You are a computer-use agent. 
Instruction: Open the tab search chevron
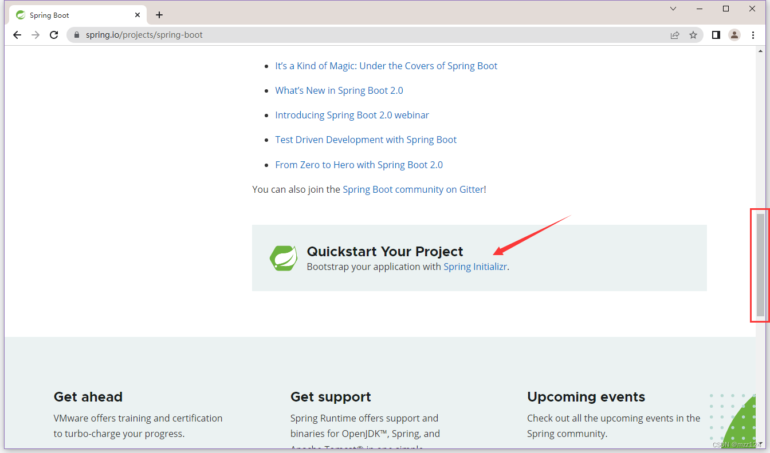[673, 9]
